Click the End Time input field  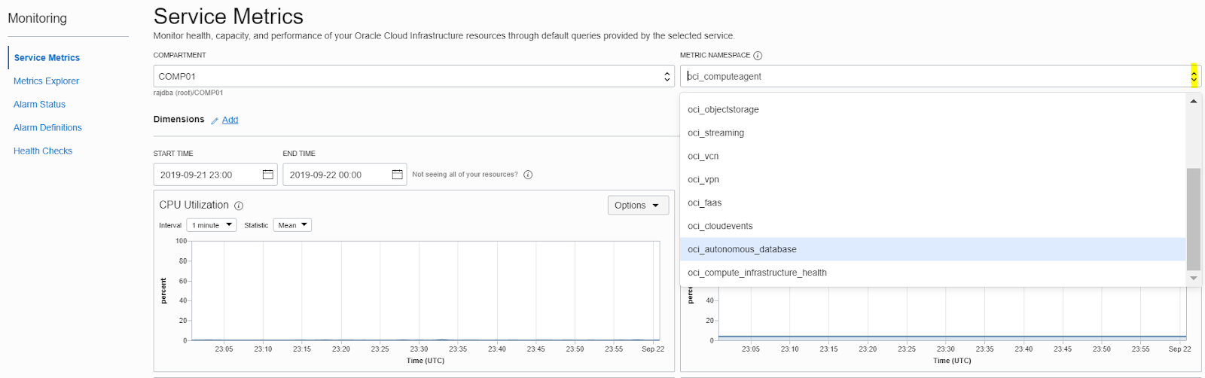click(345, 175)
